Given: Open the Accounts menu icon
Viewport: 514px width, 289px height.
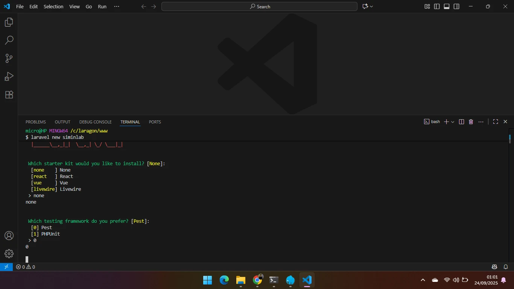Looking at the screenshot, I should click(9, 236).
